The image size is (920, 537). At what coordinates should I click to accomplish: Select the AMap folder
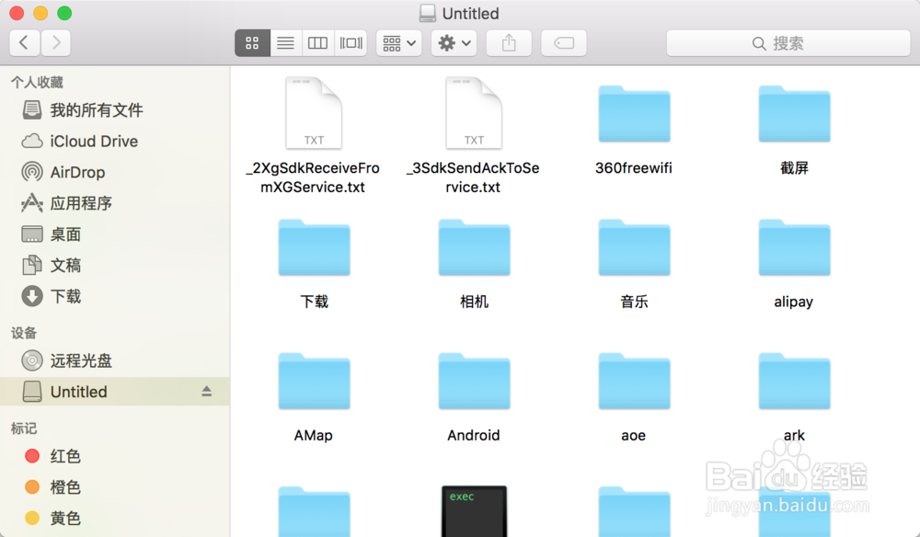(314, 382)
